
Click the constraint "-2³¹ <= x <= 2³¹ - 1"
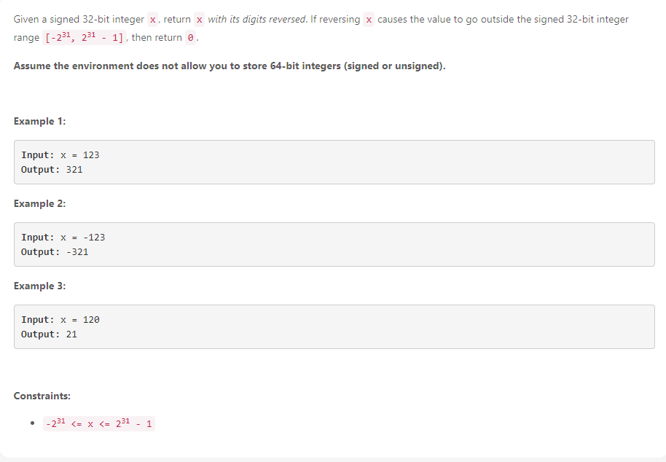point(99,423)
